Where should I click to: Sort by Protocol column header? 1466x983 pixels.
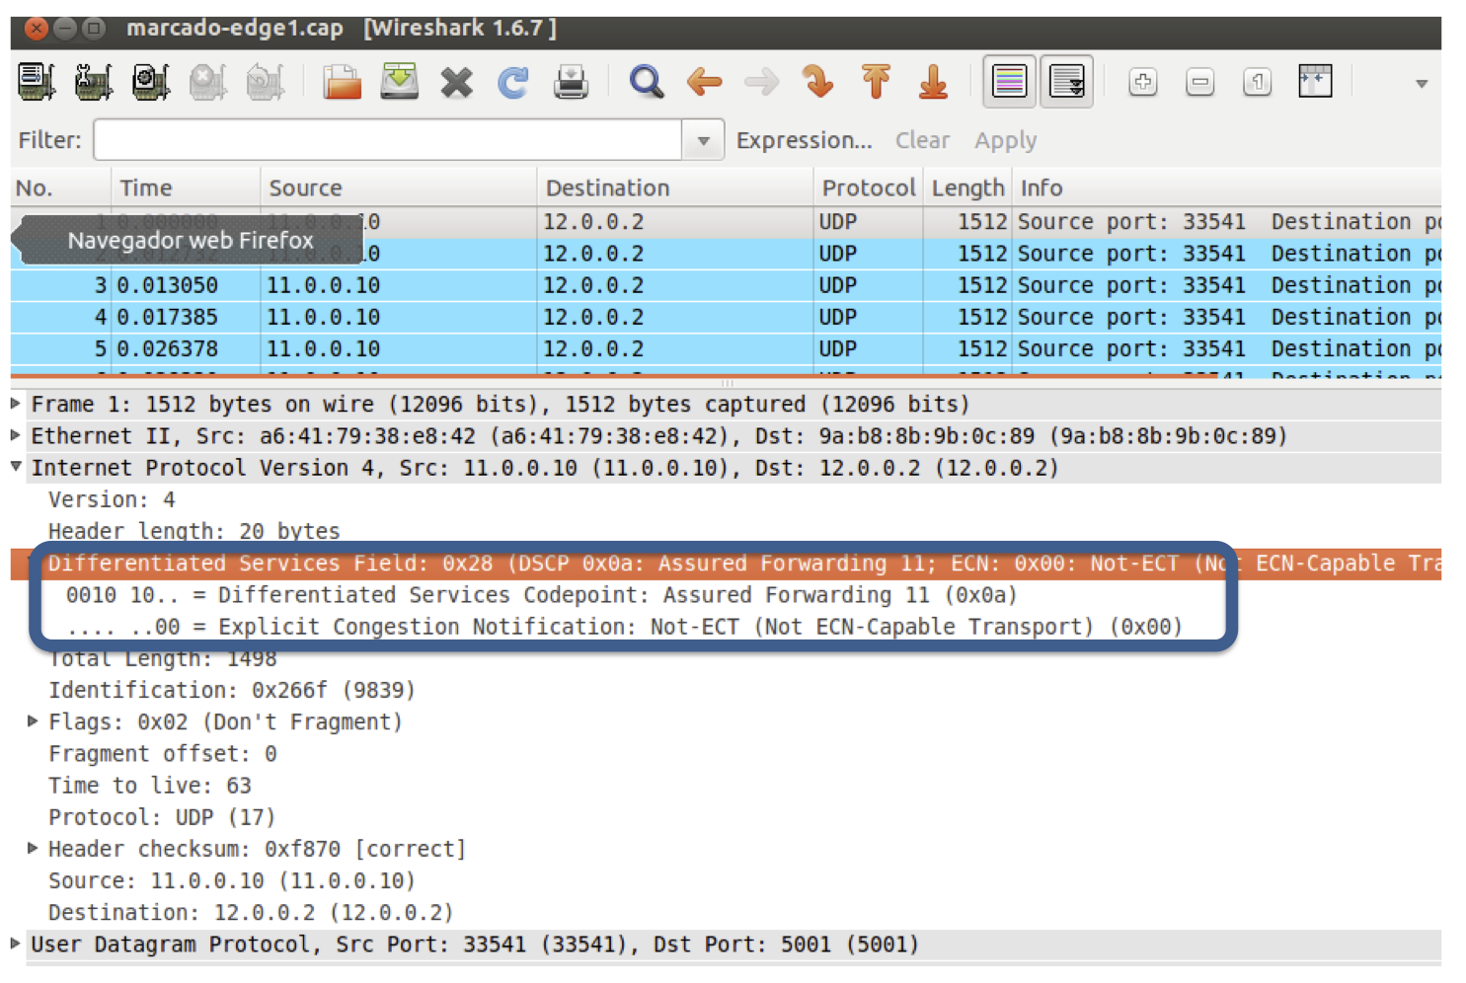tap(869, 188)
